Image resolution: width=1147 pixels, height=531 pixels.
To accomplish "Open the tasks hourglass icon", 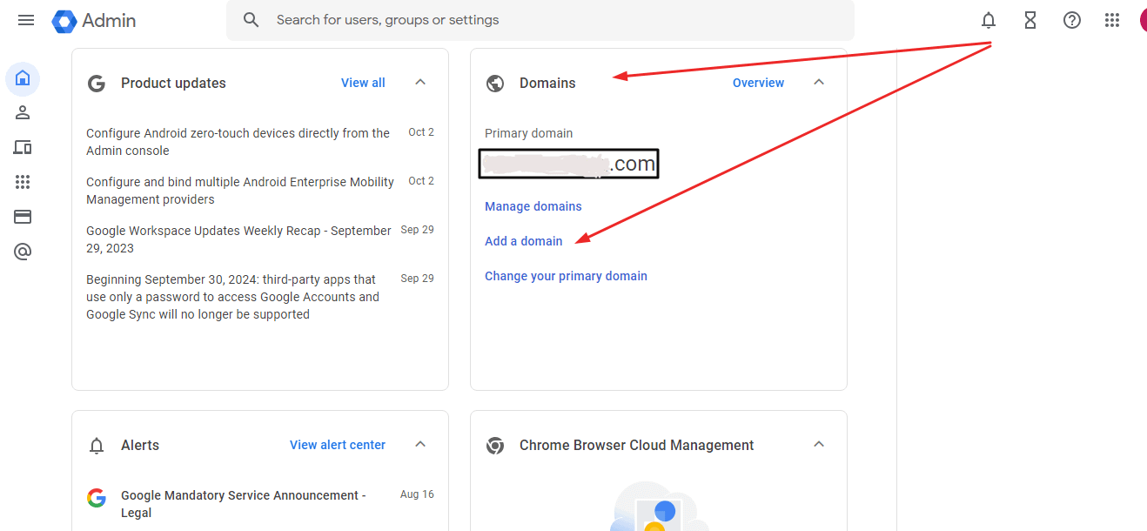I will [1030, 20].
